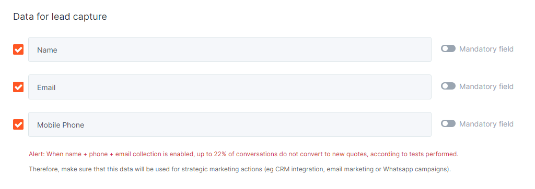This screenshot has width=535, height=189.
Task: Uncheck the Mobile Phone checkbox
Action: point(18,124)
